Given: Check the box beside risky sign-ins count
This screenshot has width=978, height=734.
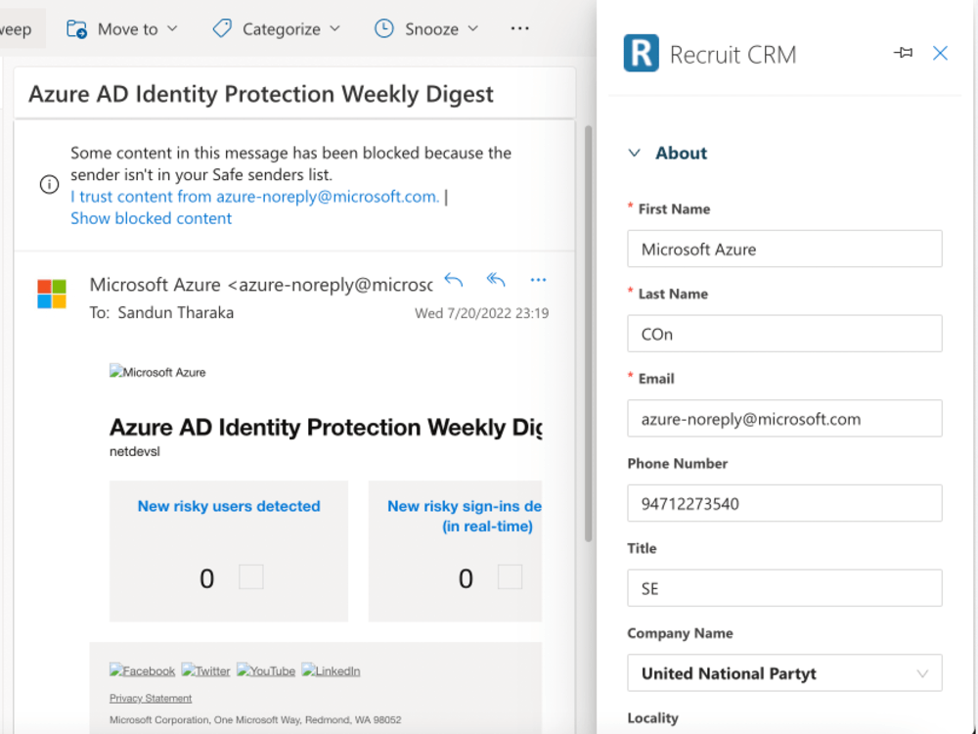Looking at the screenshot, I should (510, 577).
